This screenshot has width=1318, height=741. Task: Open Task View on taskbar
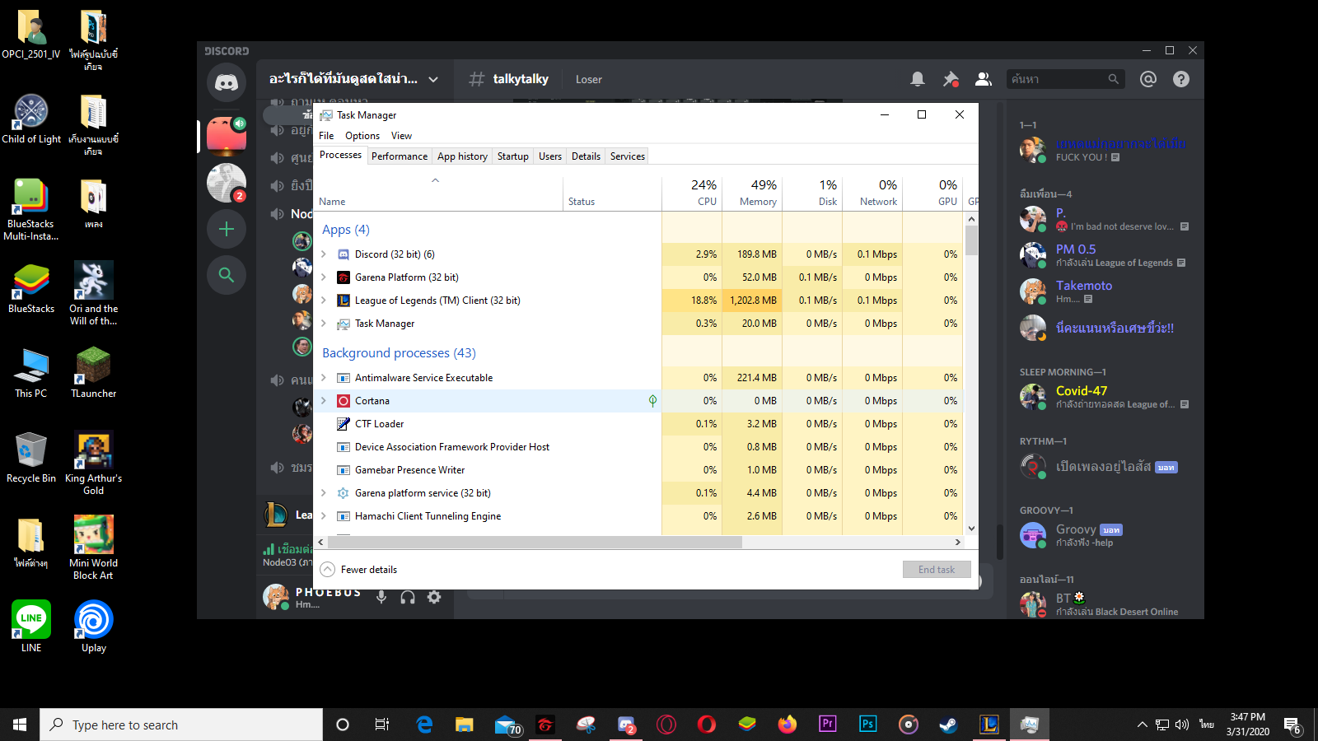coord(382,725)
